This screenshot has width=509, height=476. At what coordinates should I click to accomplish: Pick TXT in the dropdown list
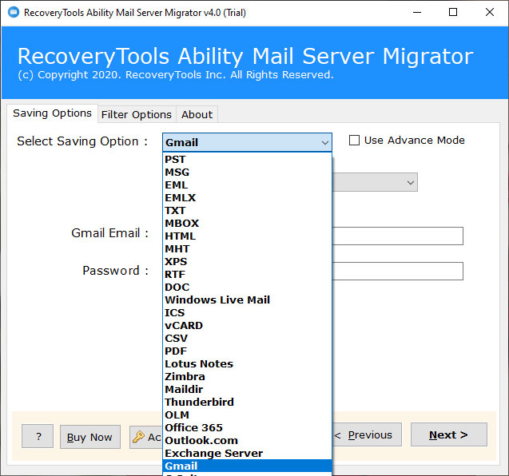[247, 210]
